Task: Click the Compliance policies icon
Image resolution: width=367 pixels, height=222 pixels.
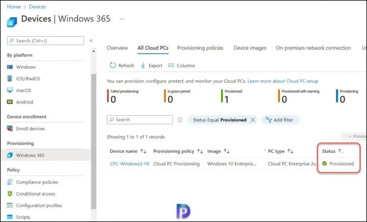Action: (10, 182)
